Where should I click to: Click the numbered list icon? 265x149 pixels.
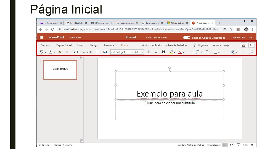(x=206, y=52)
